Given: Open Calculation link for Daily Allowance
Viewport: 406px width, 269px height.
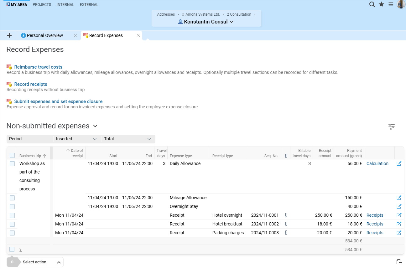Looking at the screenshot, I should (x=377, y=163).
